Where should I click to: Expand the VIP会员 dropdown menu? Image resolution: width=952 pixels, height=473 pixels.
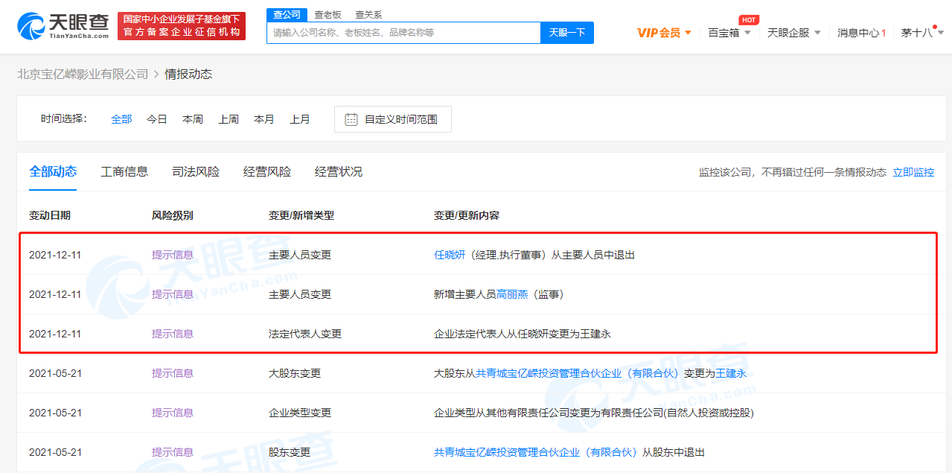click(x=664, y=33)
